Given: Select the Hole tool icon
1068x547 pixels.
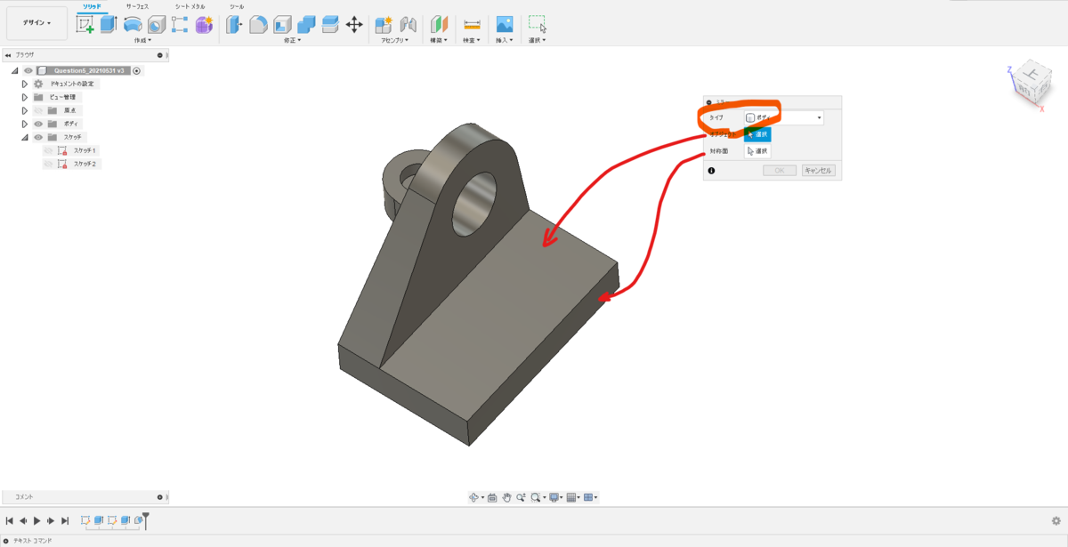Looking at the screenshot, I should [x=157, y=25].
